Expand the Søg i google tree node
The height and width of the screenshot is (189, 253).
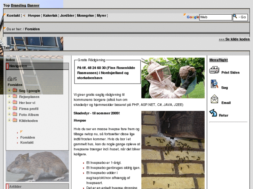[9, 91]
